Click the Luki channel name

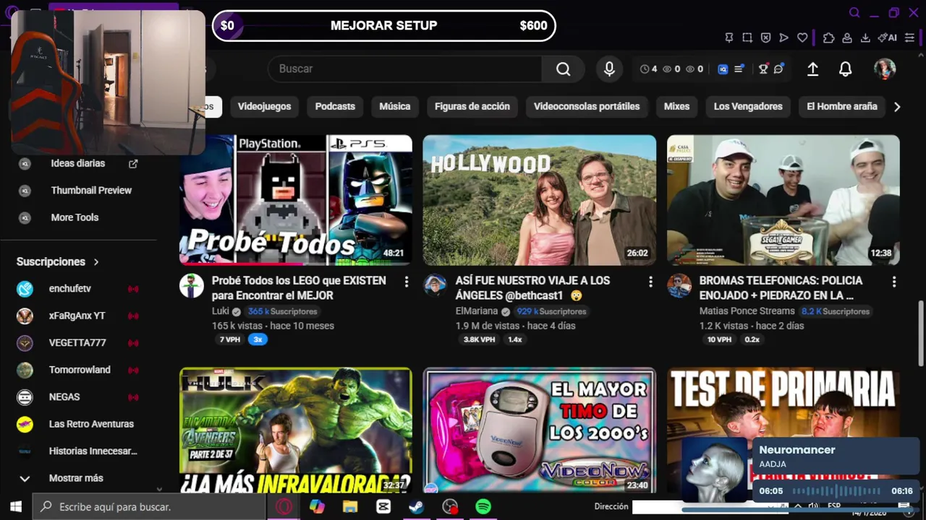click(221, 311)
